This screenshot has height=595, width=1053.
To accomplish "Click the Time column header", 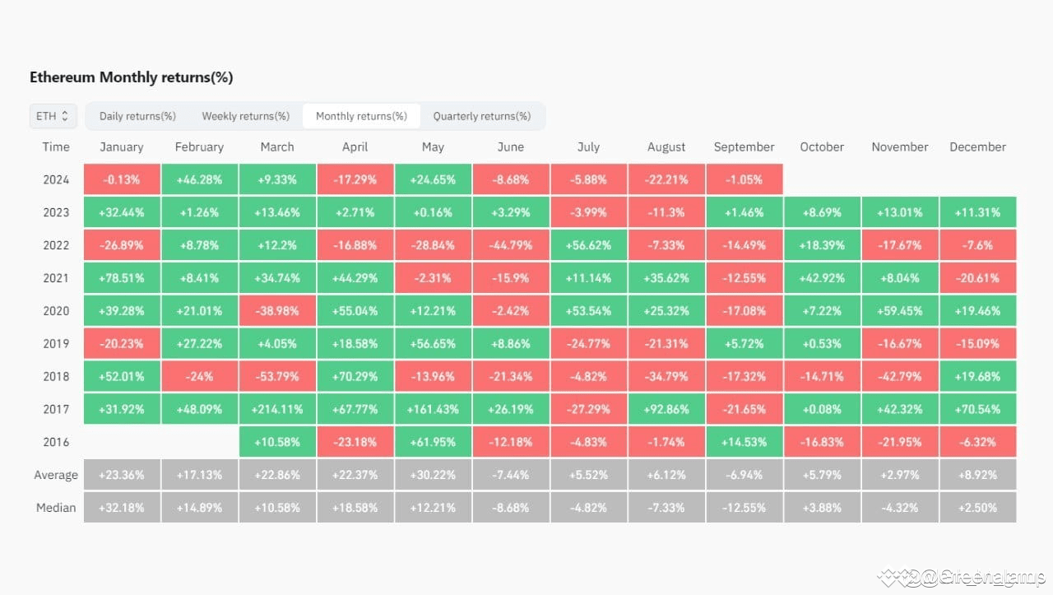I will tap(56, 146).
